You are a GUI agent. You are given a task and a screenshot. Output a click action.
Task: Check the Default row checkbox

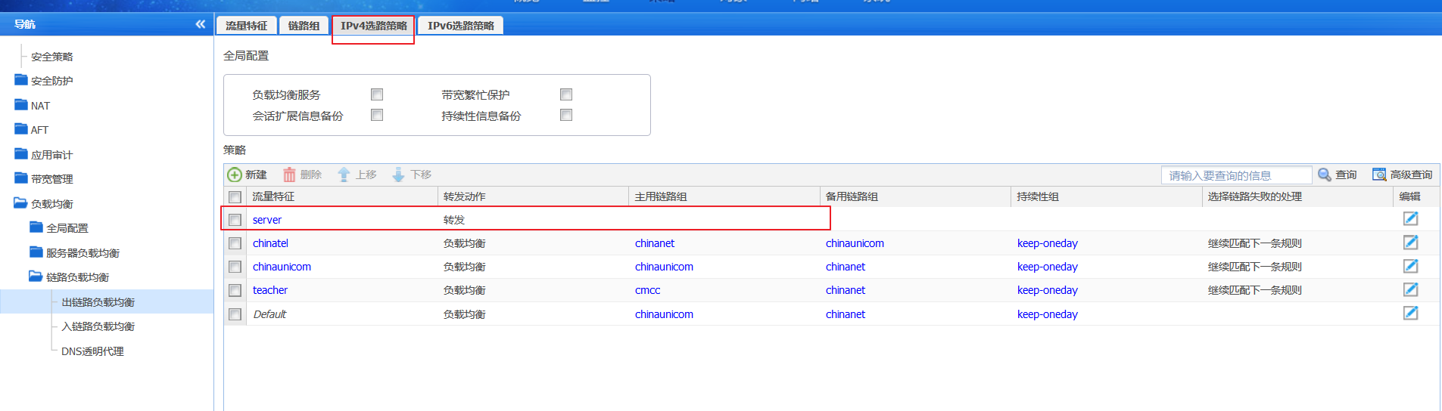(x=235, y=314)
